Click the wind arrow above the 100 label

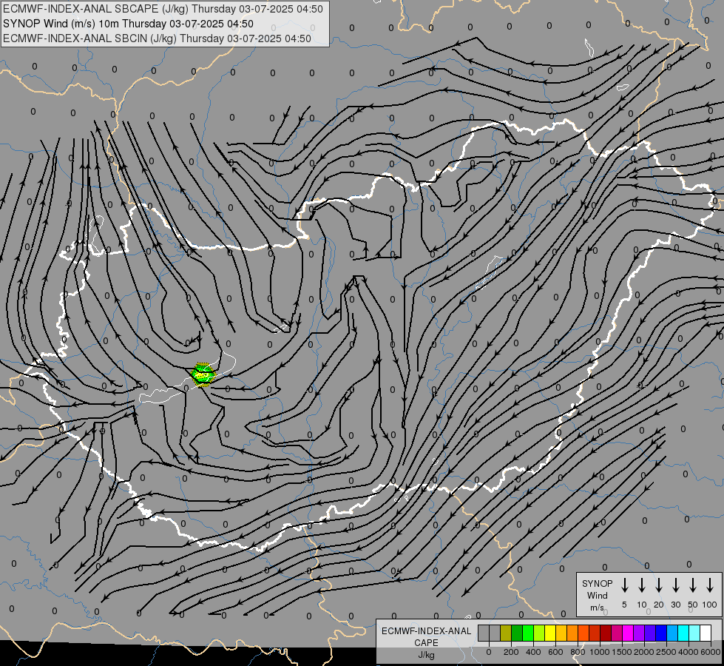click(710, 585)
